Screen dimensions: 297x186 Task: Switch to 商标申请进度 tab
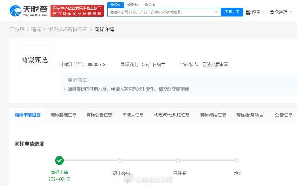[x=28, y=115]
